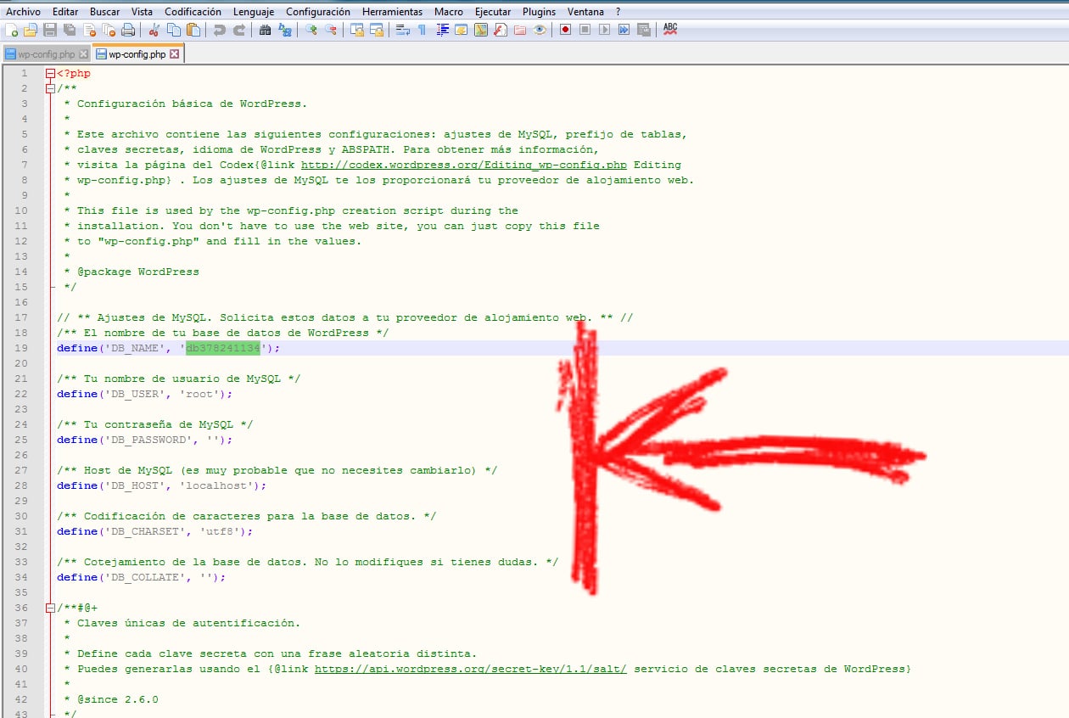Start macro recording with red record button
The image size is (1069, 718).
tap(565, 30)
